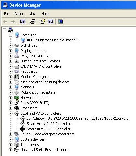The image size is (136, 156).
Task: Click the Forward arrow toolbar icon
Action: click(13, 22)
